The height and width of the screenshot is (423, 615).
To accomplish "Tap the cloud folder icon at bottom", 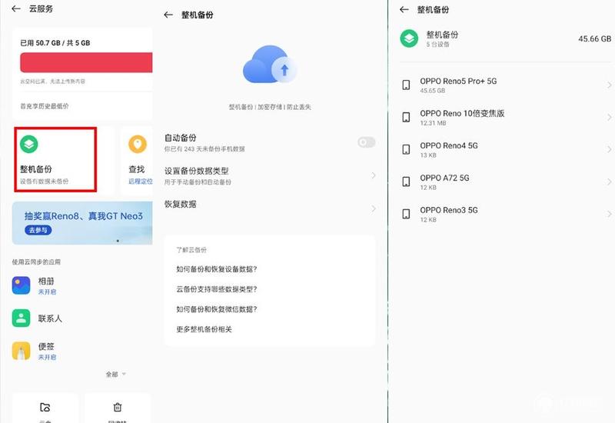I will pyautogui.click(x=45, y=408).
